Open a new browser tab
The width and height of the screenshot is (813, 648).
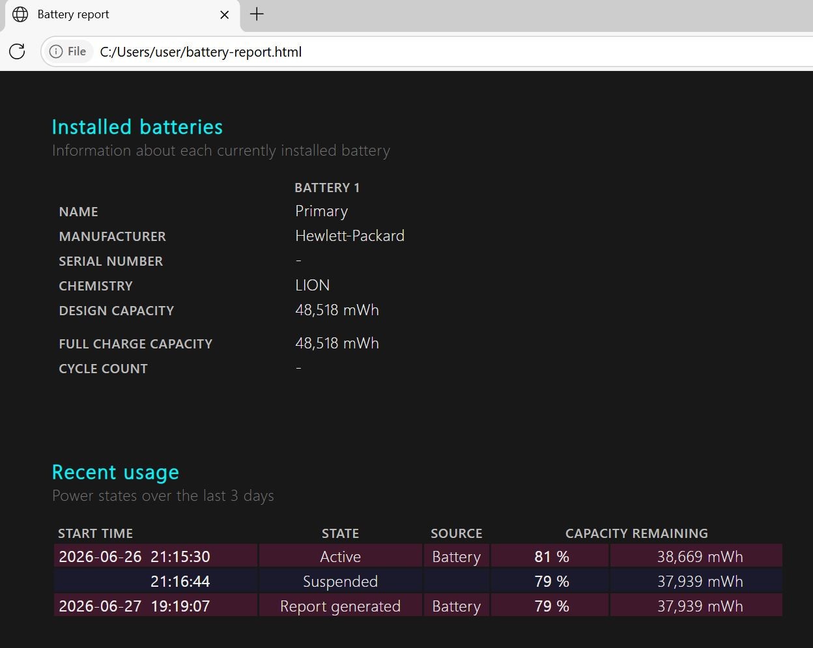point(257,14)
